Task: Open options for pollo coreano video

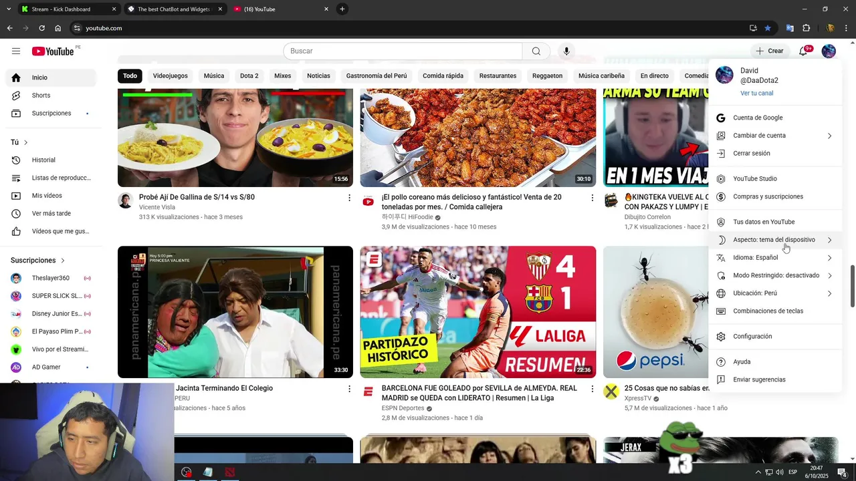Action: point(592,198)
